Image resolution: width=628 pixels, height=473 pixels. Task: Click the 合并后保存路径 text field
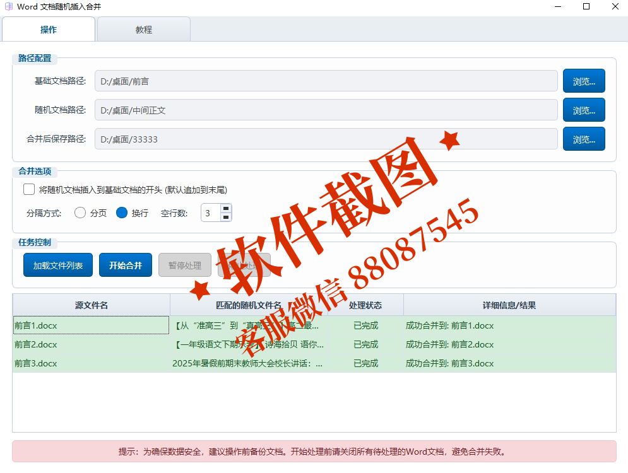point(326,139)
